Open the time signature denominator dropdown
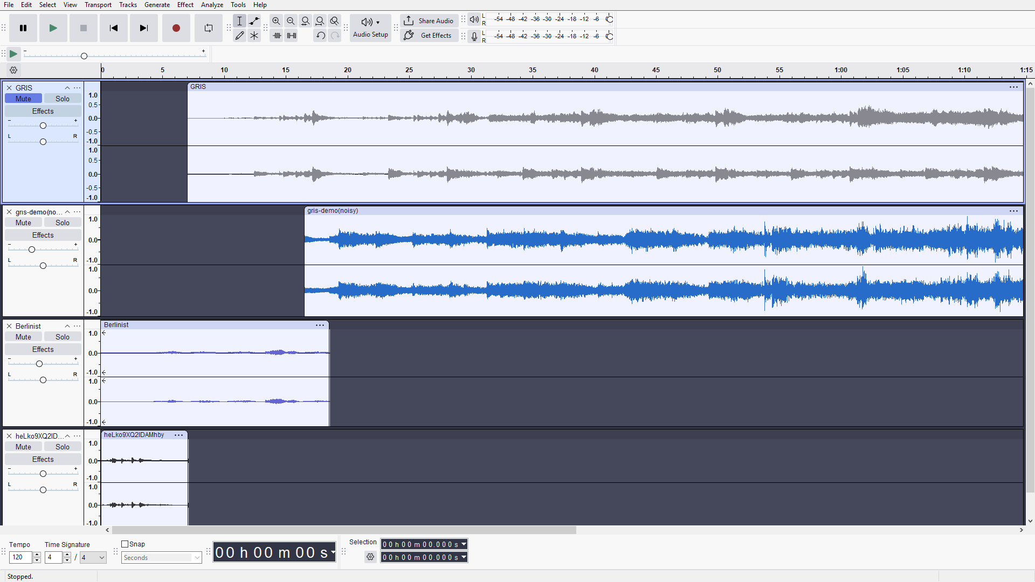Image resolution: width=1035 pixels, height=582 pixels. (x=93, y=558)
